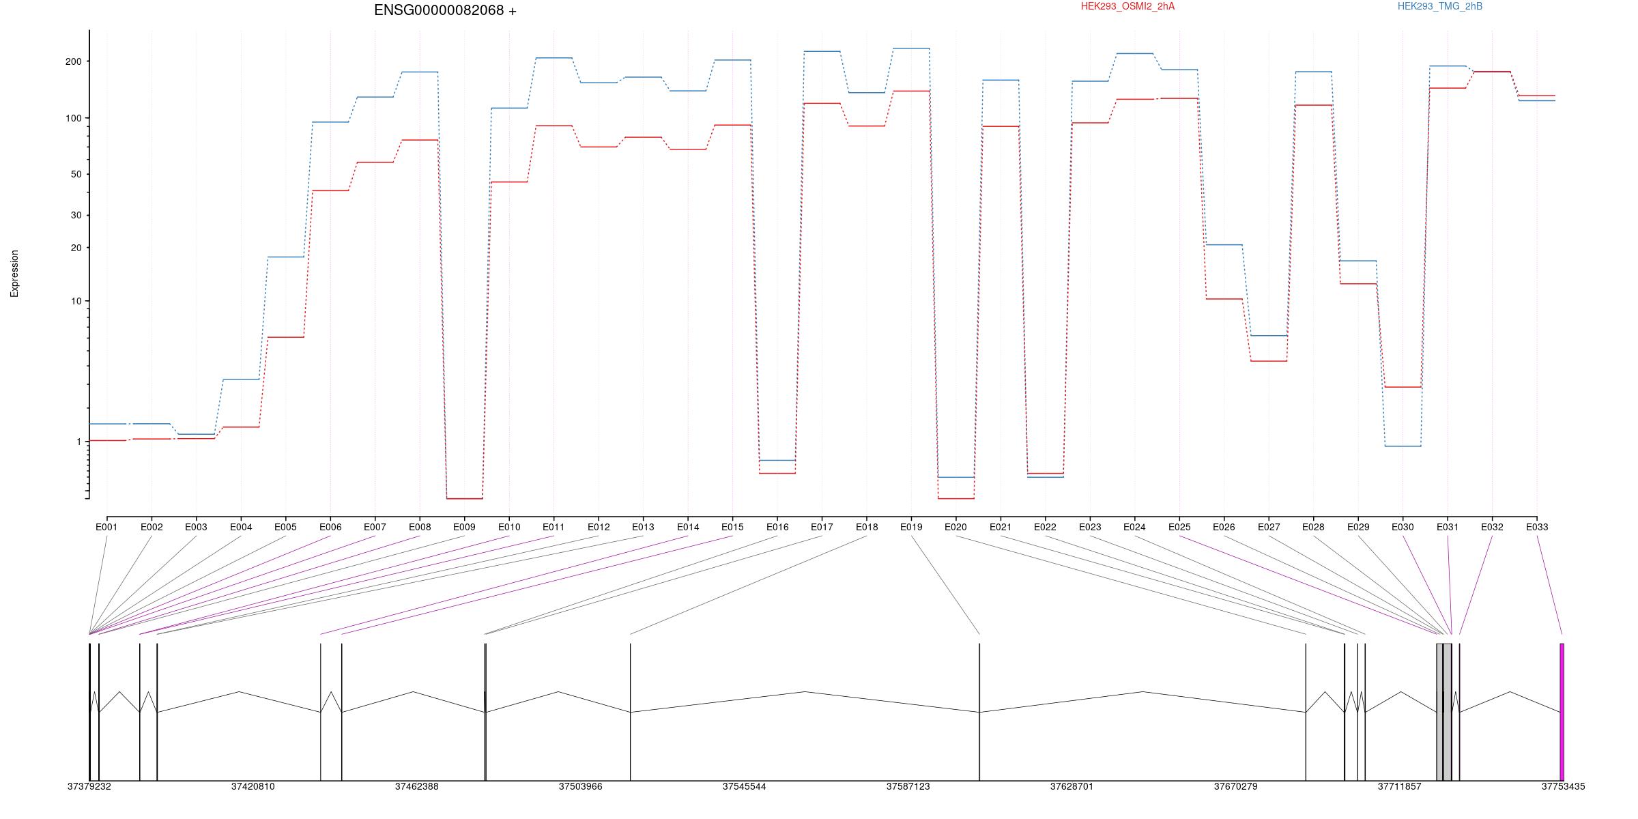Click the exon label E016
The width and height of the screenshot is (1638, 819).
[777, 527]
